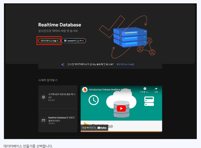Click the Gemini에 질문하기 button

pyautogui.click(x=74, y=41)
